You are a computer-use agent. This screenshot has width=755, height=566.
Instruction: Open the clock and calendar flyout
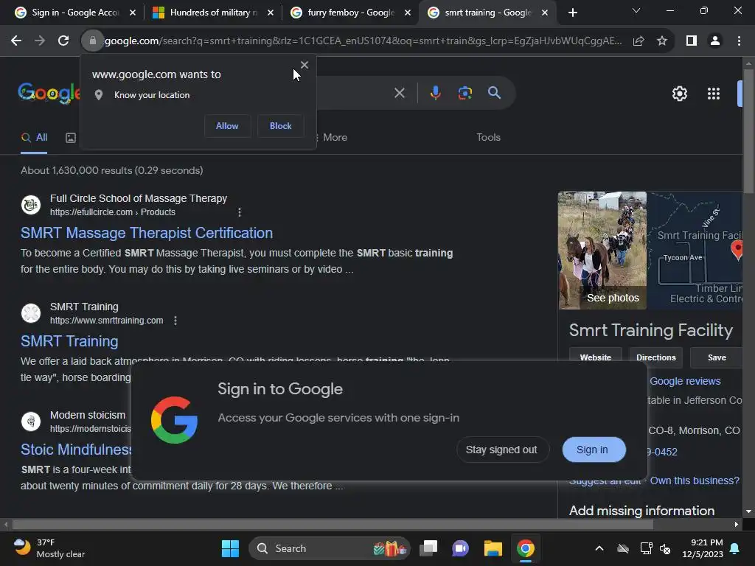pyautogui.click(x=703, y=548)
